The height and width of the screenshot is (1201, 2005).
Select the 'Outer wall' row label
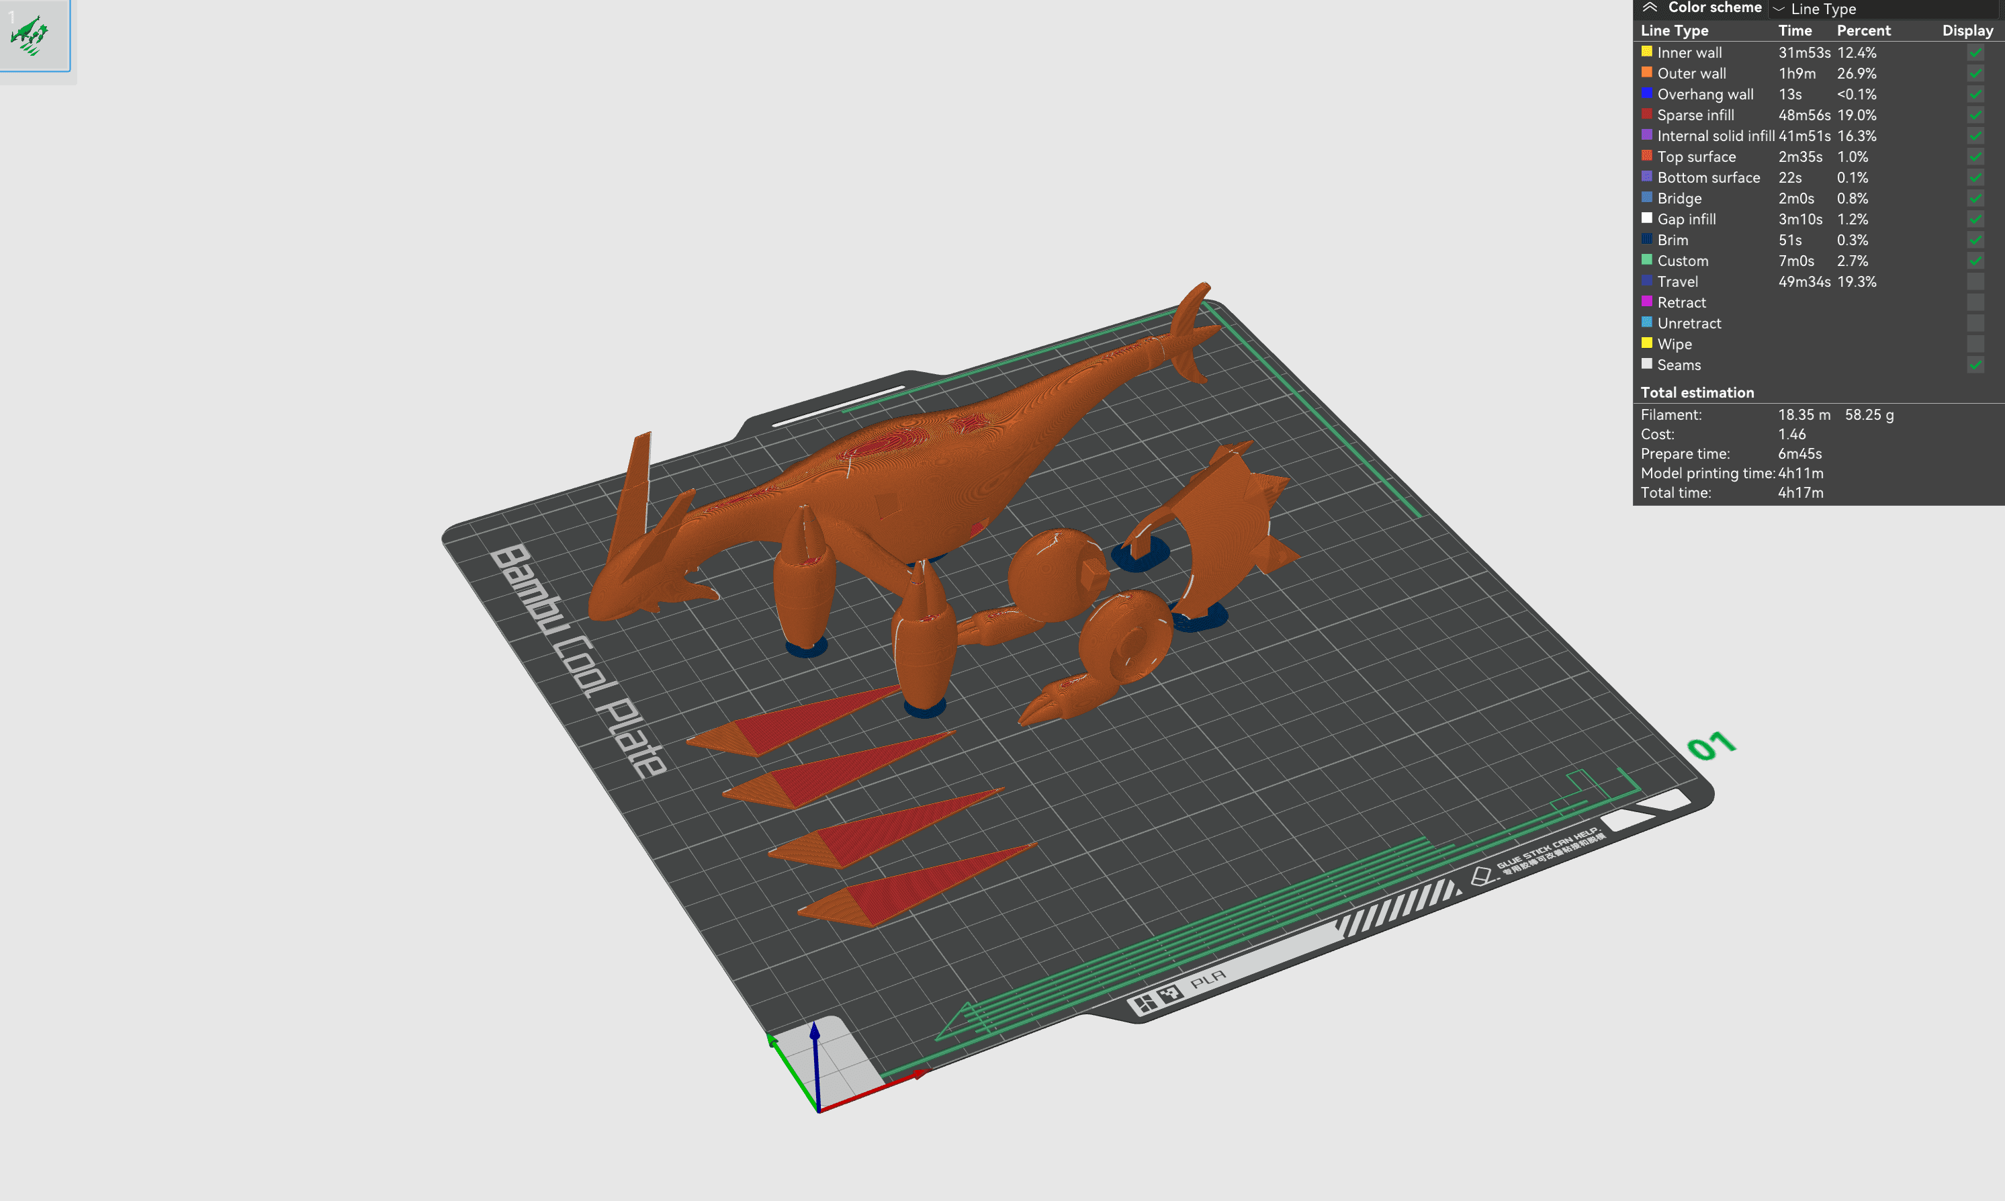click(x=1691, y=74)
